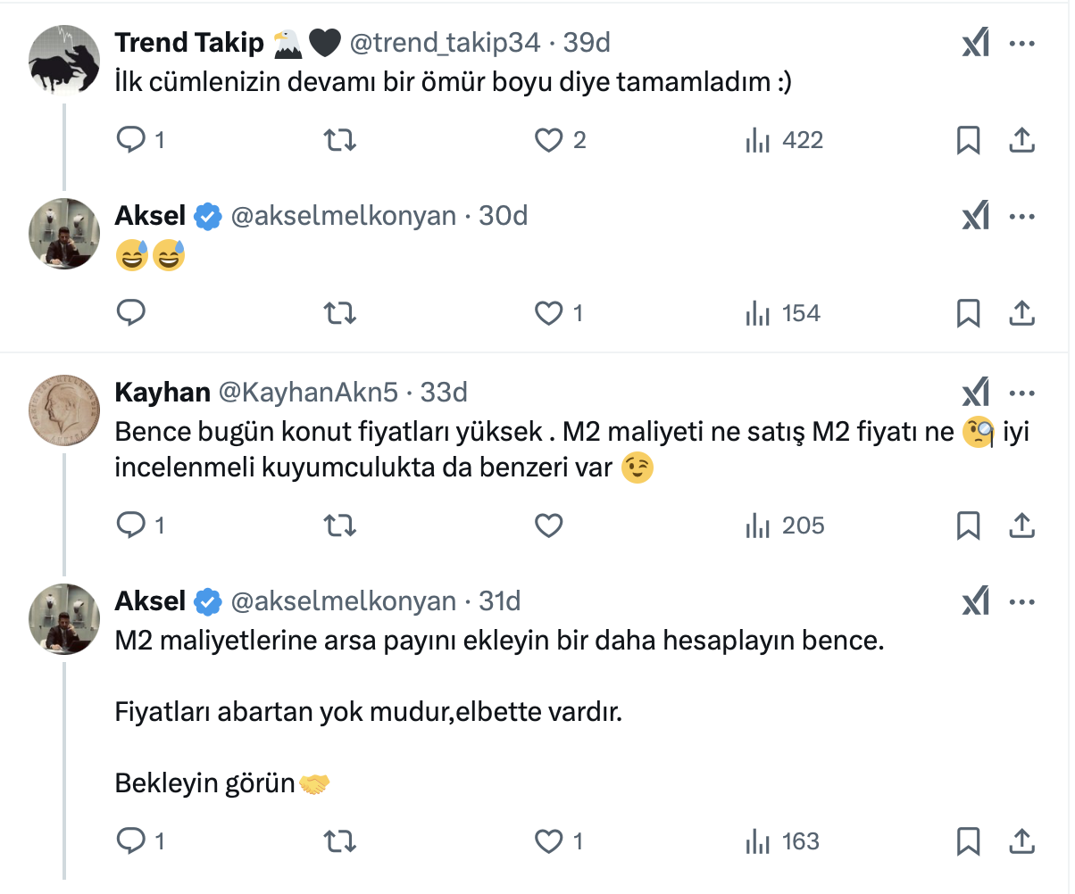This screenshot has width=1075, height=894.
Task: Open more options on Aksel's M2 reply
Action: [x=1021, y=602]
